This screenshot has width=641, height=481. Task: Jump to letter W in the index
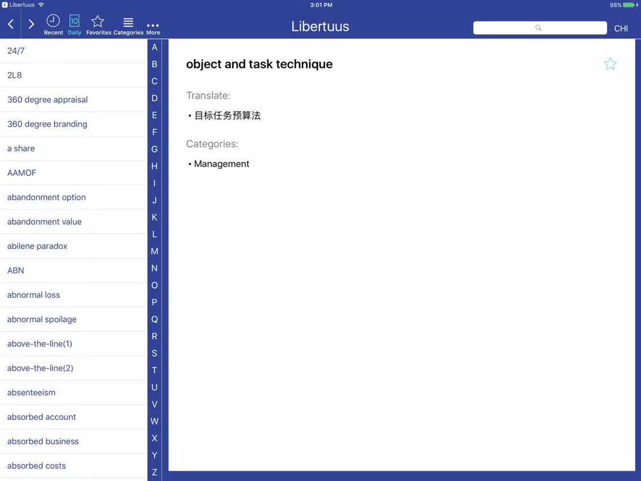click(x=155, y=421)
